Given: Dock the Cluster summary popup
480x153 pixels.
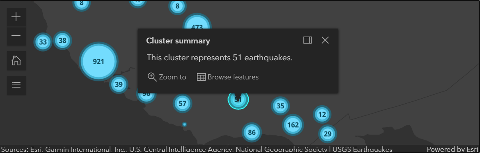Looking at the screenshot, I should (x=308, y=40).
